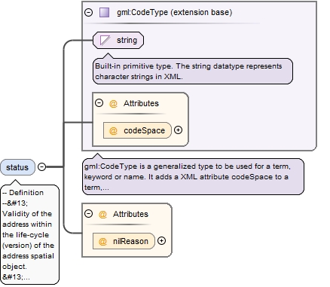
Task: Click the gml:CodeType description annotation
Action: coord(193,176)
